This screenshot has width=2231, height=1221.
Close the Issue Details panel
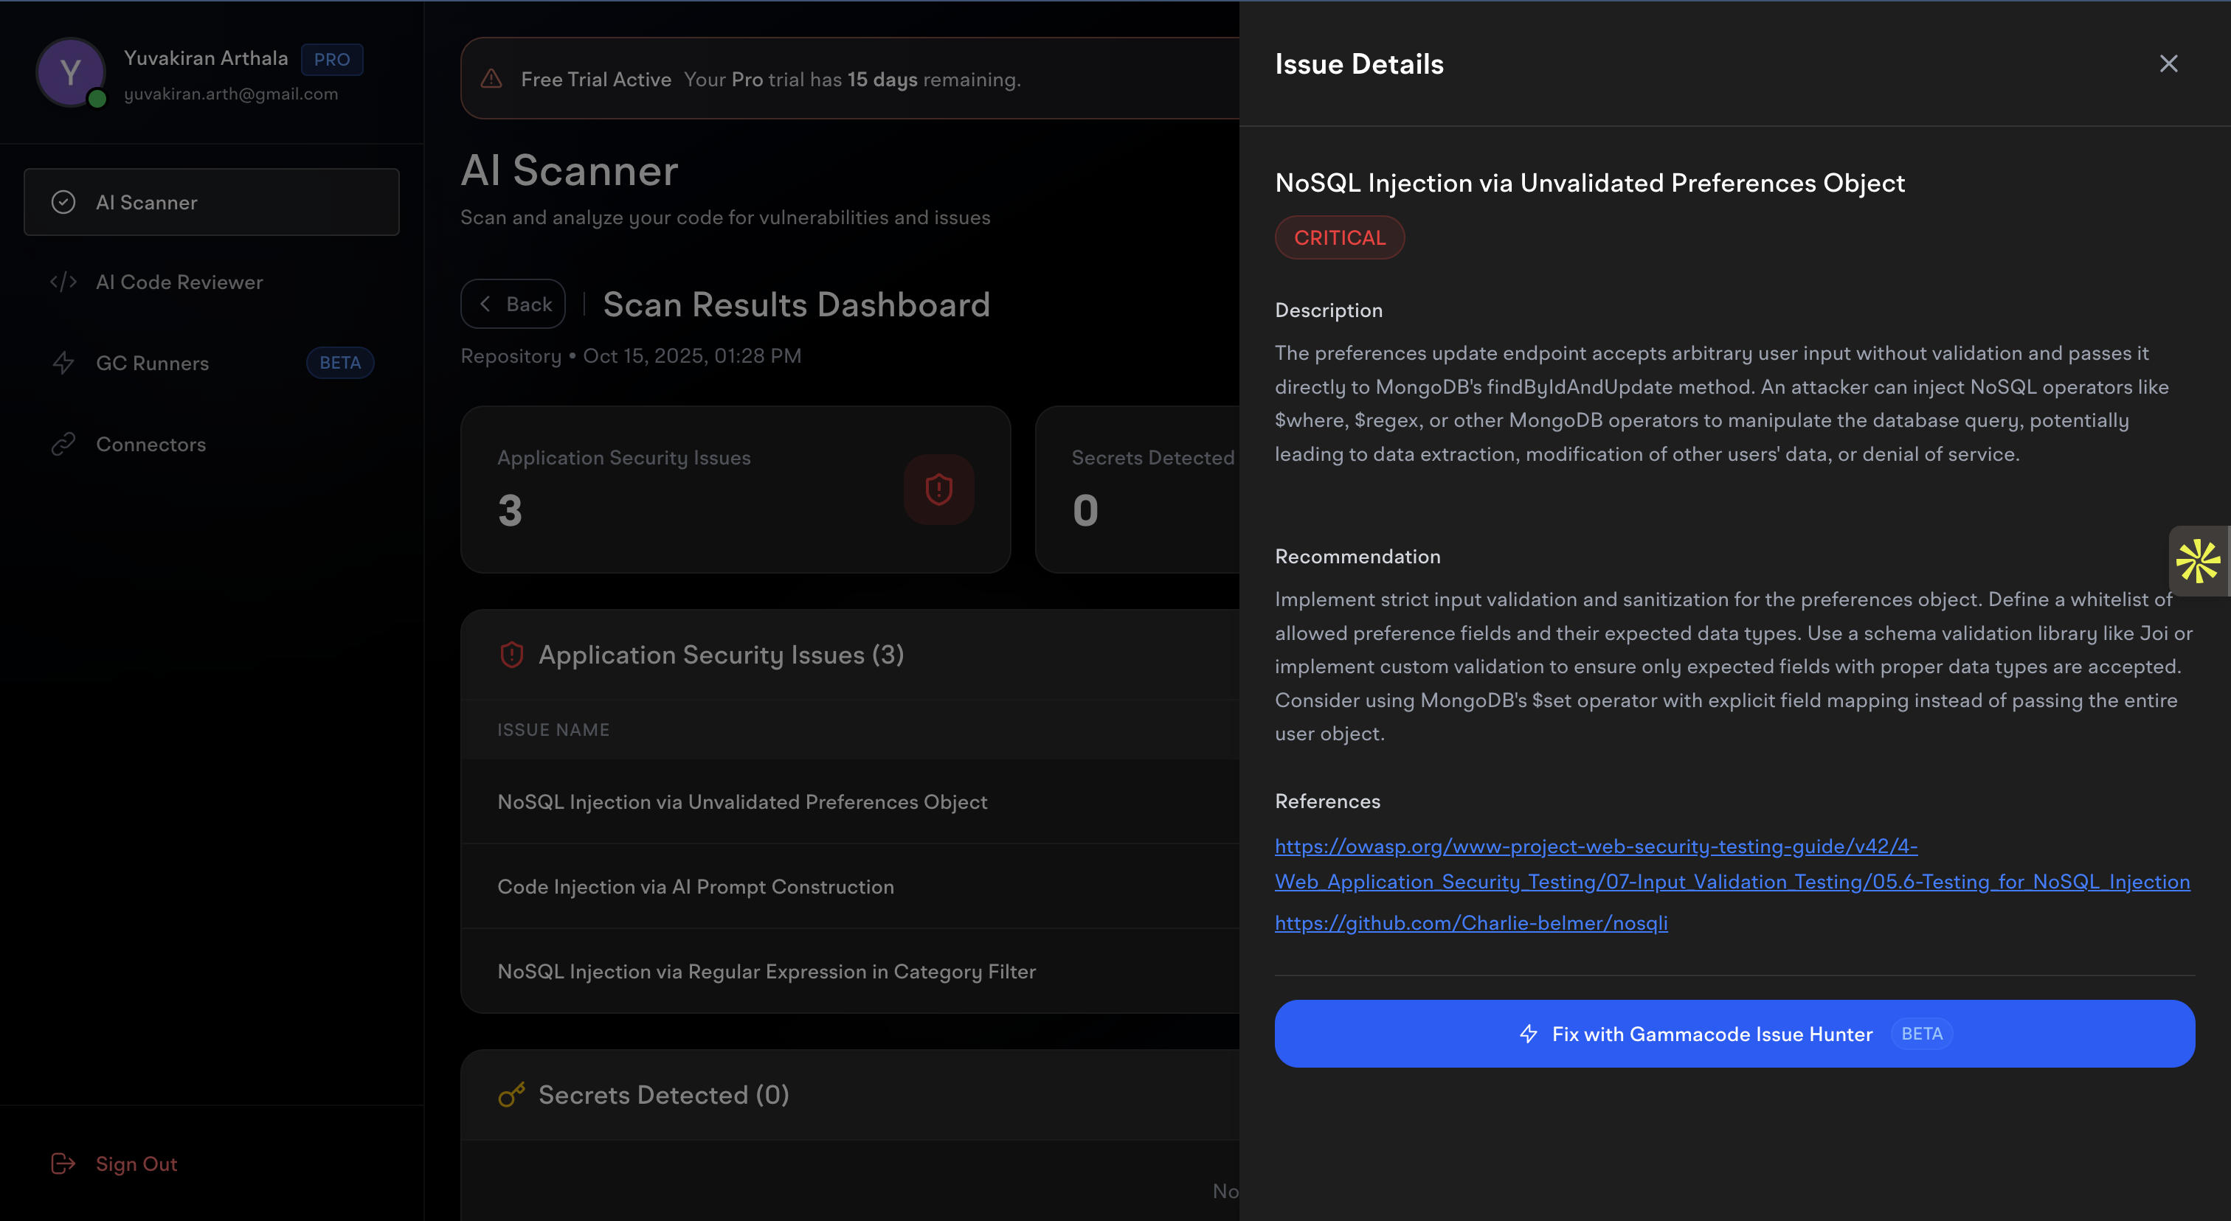pos(2168,63)
